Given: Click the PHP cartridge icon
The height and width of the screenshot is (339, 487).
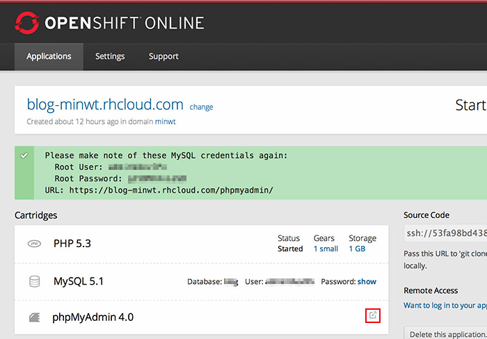Looking at the screenshot, I should pyautogui.click(x=34, y=244).
